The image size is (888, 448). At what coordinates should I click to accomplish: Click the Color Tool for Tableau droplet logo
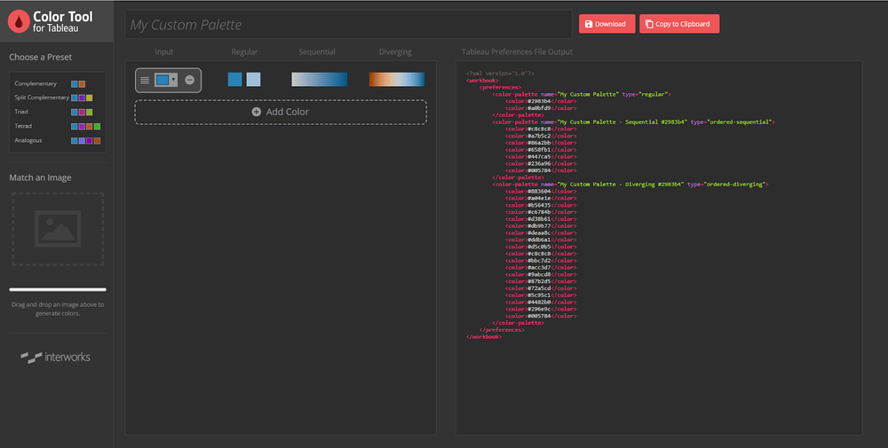[19, 21]
